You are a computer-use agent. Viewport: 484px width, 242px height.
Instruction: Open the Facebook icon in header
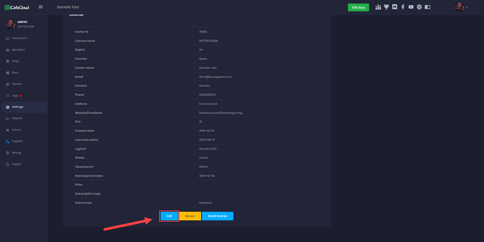pos(403,7)
